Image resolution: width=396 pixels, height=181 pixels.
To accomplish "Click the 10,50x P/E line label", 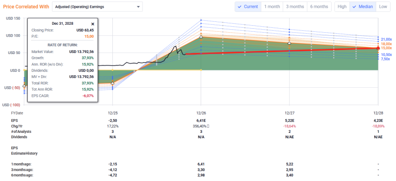I will pyautogui.click(x=386, y=55).
